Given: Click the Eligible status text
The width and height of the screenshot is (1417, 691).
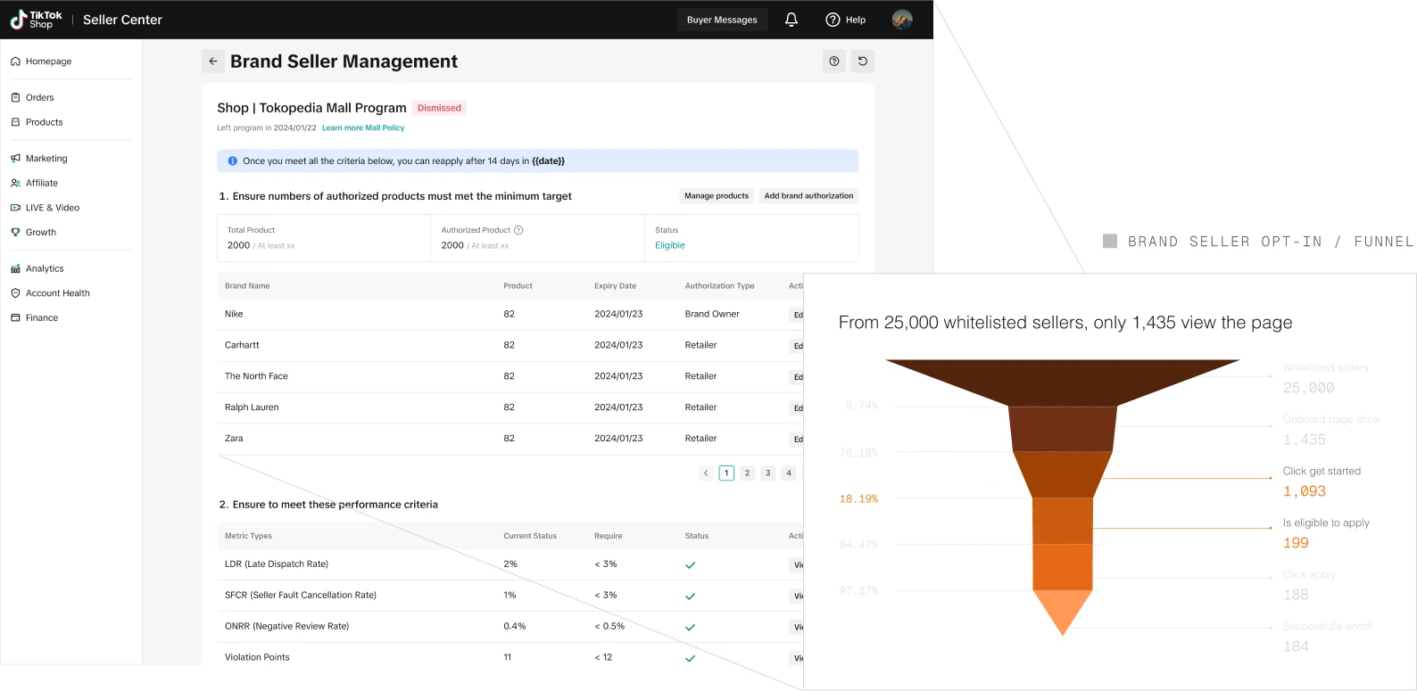Looking at the screenshot, I should (x=670, y=245).
